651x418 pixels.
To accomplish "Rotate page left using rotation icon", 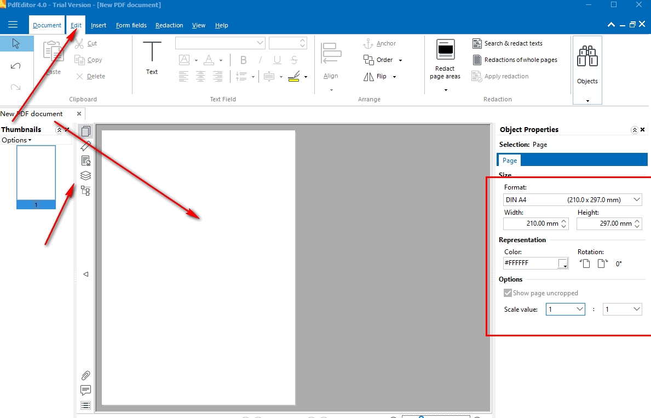I will coord(585,264).
